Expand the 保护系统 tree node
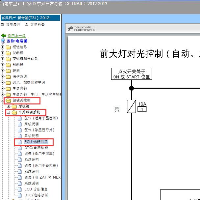This screenshot has height=200, width=200. [x=2, y=76]
